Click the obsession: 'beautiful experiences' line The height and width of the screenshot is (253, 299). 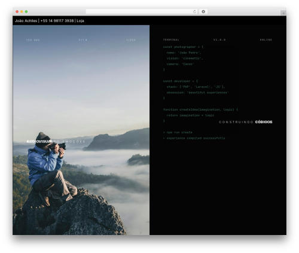(x=197, y=93)
